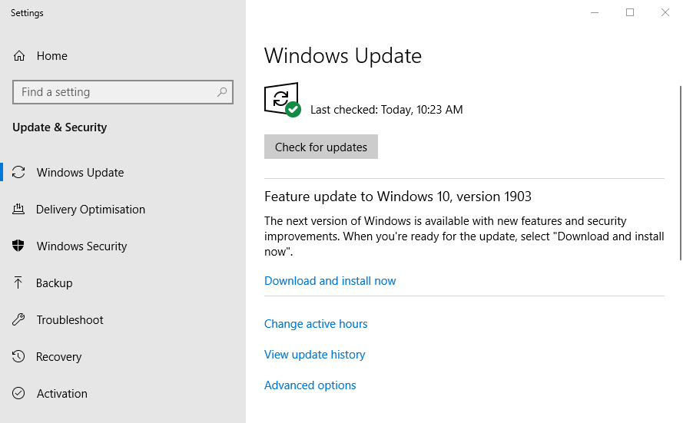Click the Recovery clock icon

coord(18,356)
